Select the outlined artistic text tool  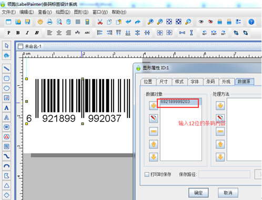pyautogui.click(x=7, y=117)
